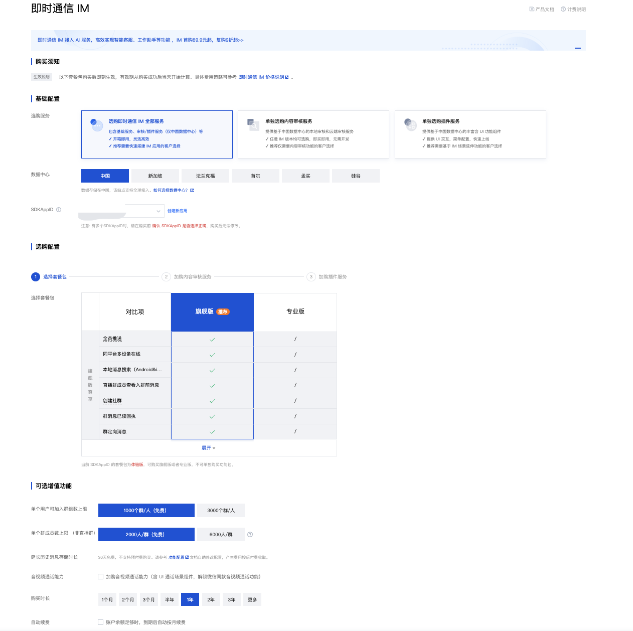Select the 单独选购插件服务 card
This screenshot has height=631, width=633.
[470, 134]
